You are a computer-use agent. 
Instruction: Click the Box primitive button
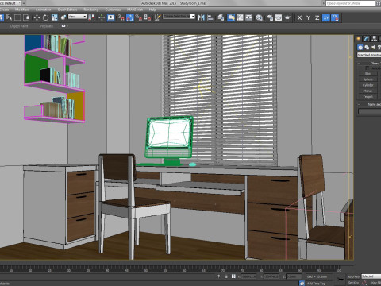point(368,73)
